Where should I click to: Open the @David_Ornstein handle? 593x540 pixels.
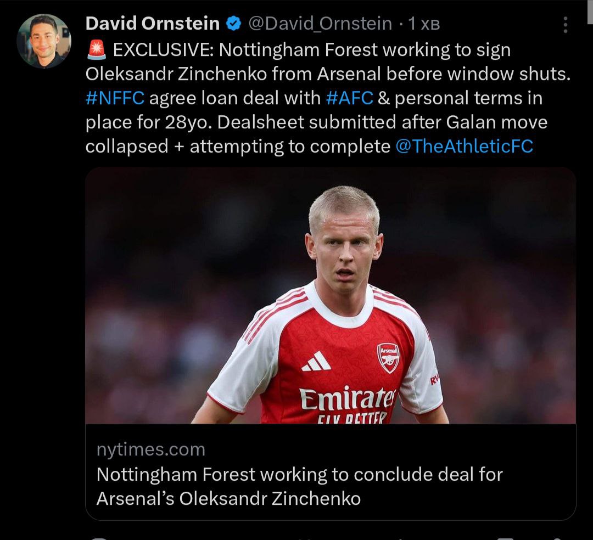point(320,24)
